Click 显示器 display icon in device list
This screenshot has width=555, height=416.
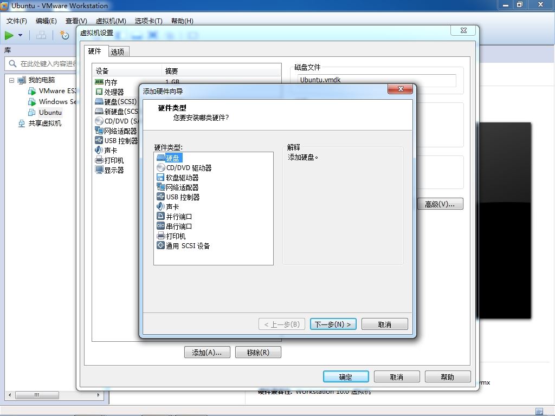pyautogui.click(x=99, y=170)
